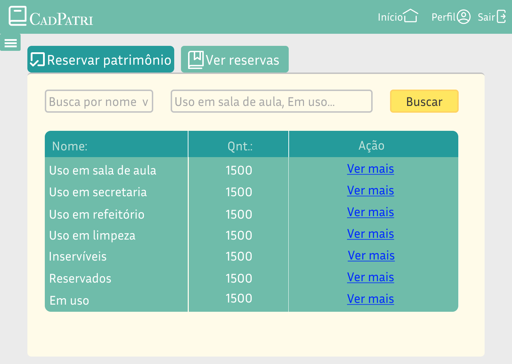Open Ver mais for Inservíveis
Screen dimensions: 512x364
coord(371,256)
